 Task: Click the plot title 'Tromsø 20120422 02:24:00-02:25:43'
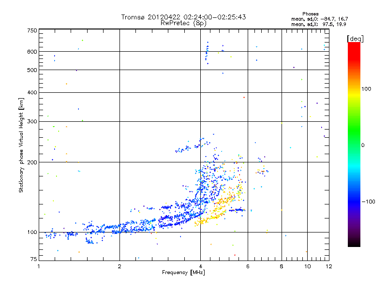point(183,17)
